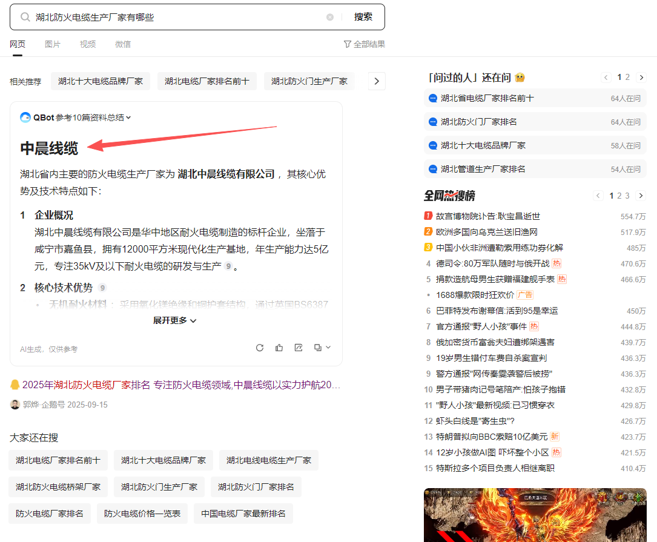Share the AI answer via share icon
The image size is (657, 542).
point(298,347)
